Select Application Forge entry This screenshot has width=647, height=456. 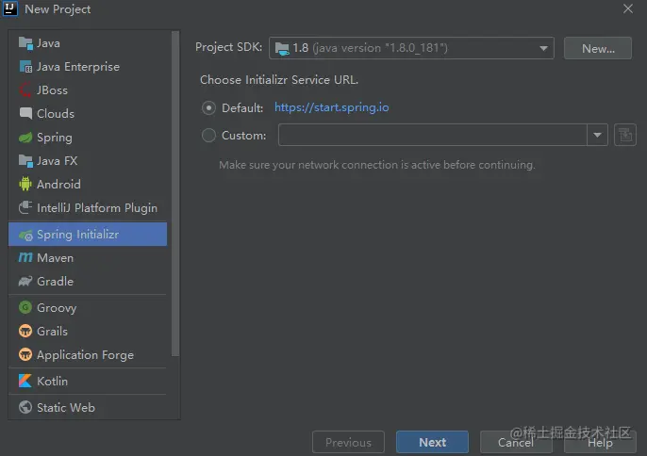coord(88,354)
